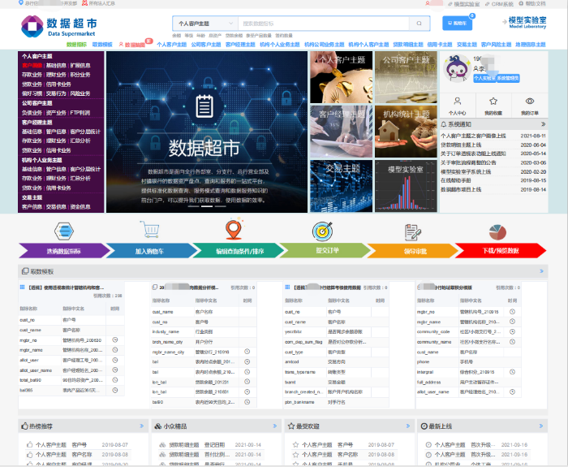Select the 数据指标 nav tab
This screenshot has height=467, width=568.
click(x=76, y=45)
